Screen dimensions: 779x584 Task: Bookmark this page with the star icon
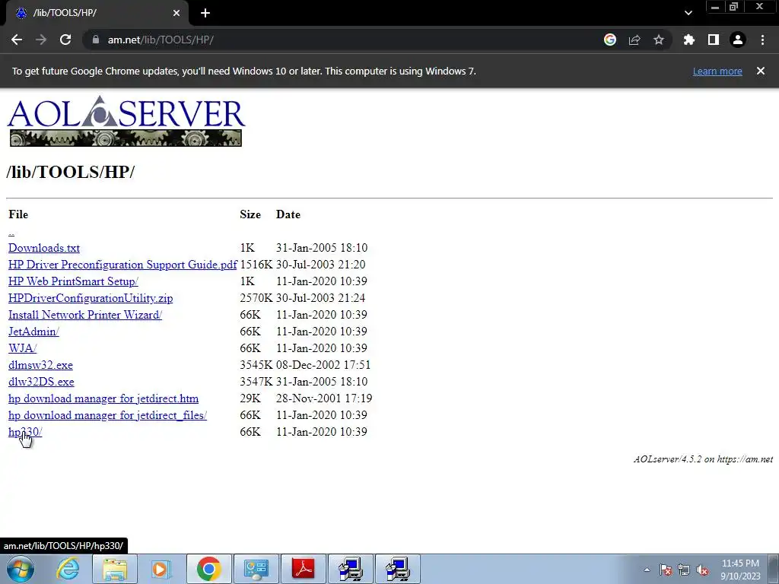659,40
